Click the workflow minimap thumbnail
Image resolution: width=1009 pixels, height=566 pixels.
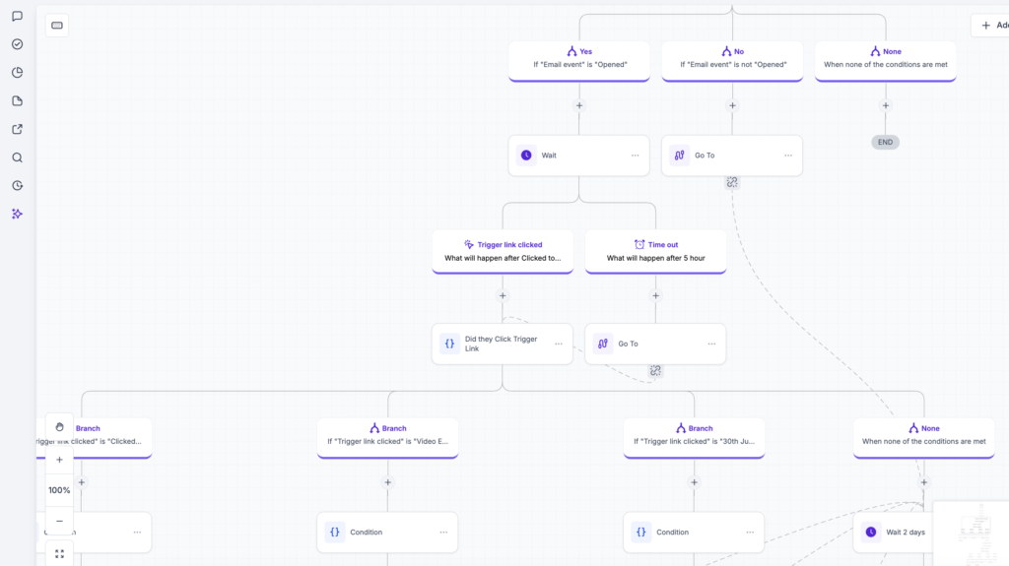972,534
